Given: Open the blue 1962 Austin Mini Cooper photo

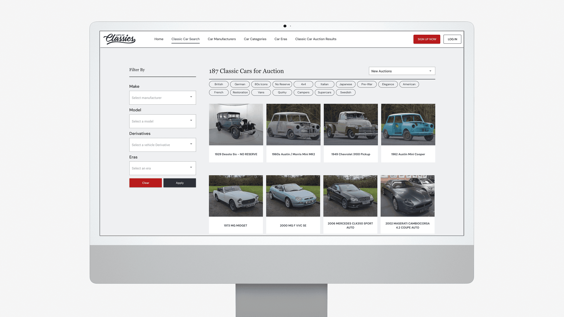Looking at the screenshot, I should tap(408, 124).
